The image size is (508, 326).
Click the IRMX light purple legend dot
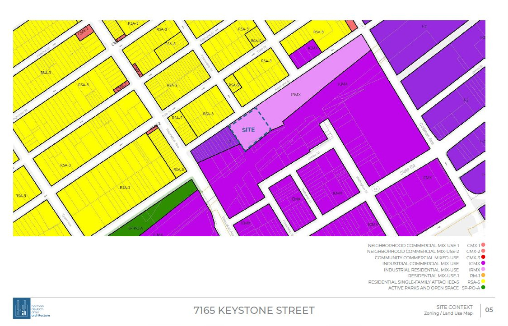tap(483, 269)
